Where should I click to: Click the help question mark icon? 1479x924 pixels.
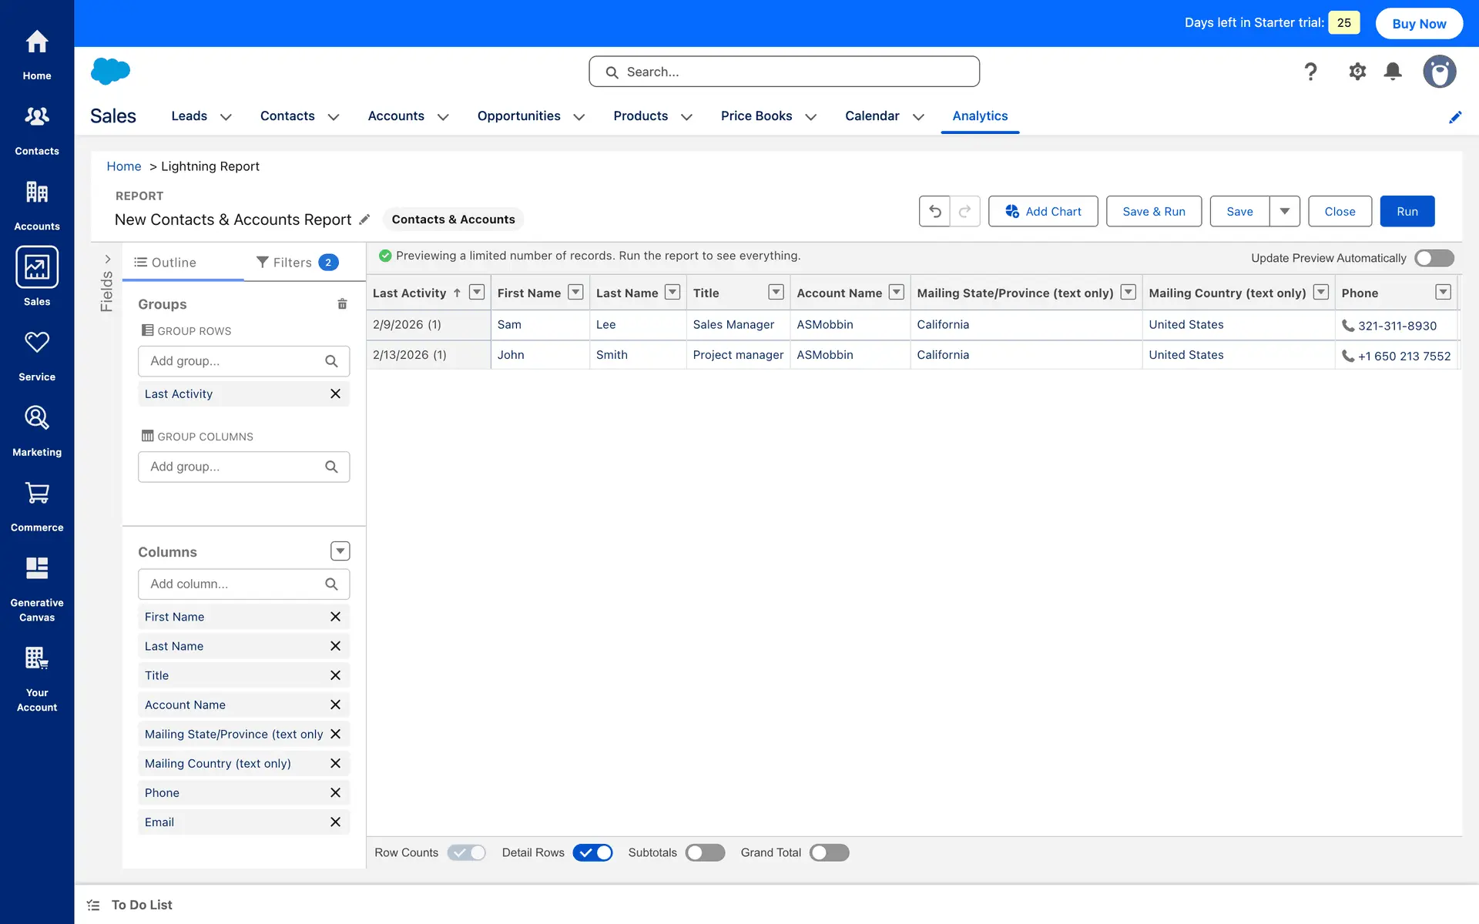click(x=1310, y=72)
